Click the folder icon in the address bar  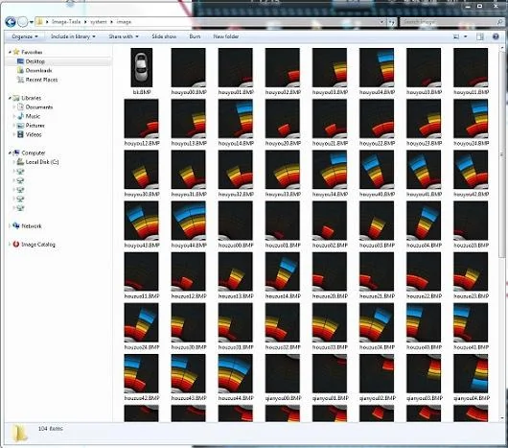coord(39,22)
